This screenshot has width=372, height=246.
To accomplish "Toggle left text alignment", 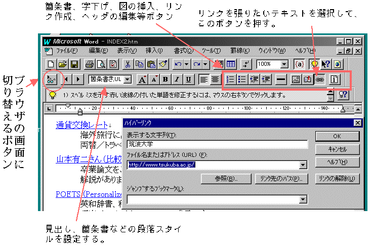I will [203, 79].
